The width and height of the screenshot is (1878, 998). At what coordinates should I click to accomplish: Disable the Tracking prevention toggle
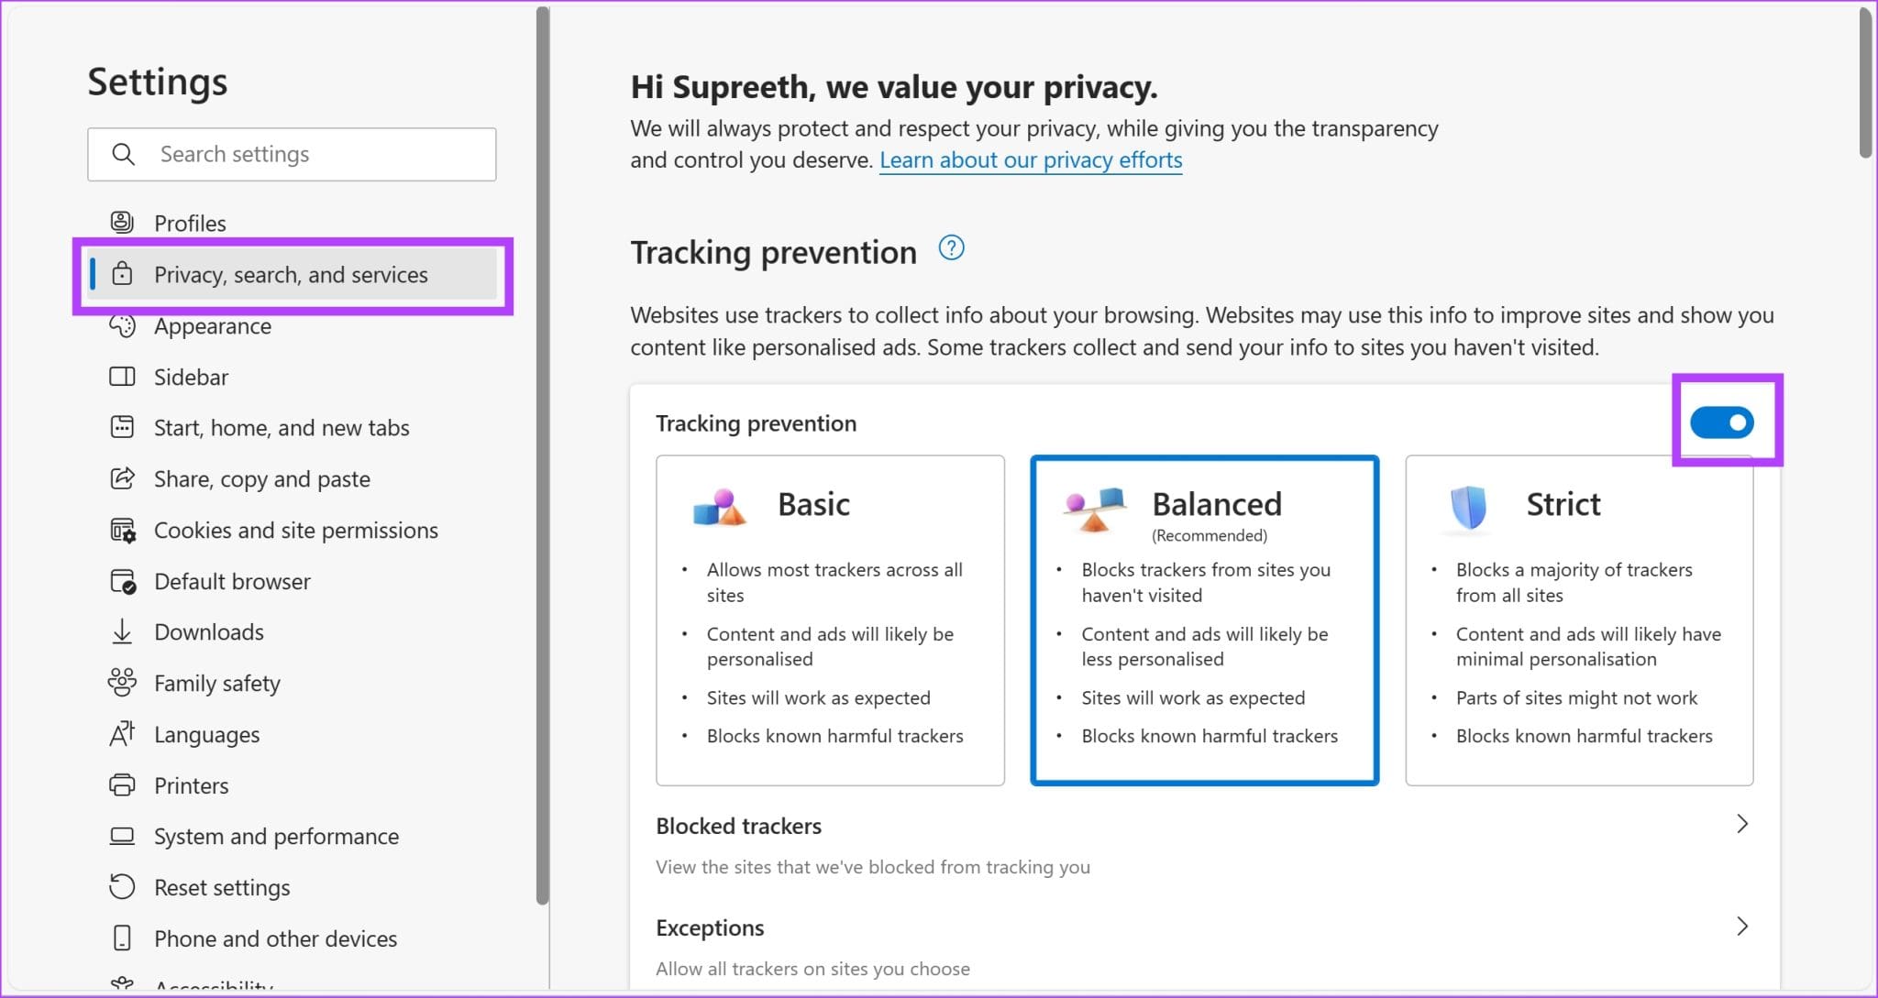click(1721, 422)
